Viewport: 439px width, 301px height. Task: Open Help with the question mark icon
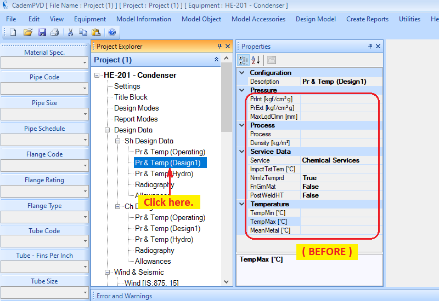point(112,32)
